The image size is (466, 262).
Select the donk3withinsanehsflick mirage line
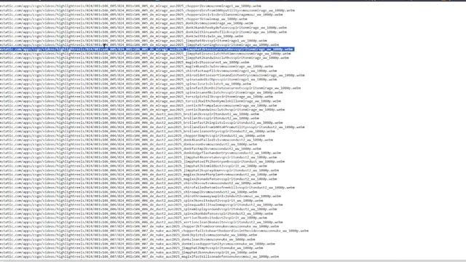coord(143,32)
